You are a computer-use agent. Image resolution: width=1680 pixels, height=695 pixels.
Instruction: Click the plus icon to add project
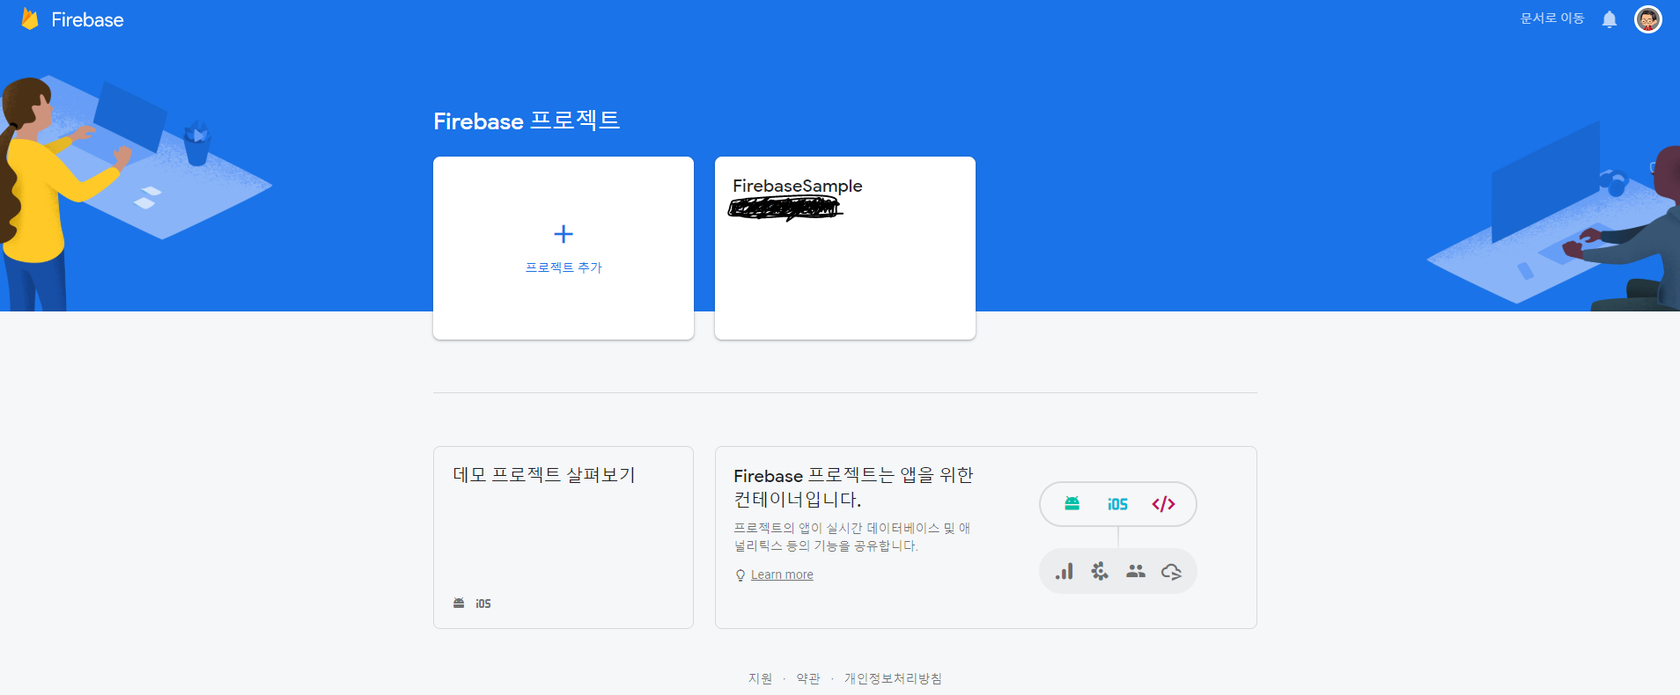564,234
